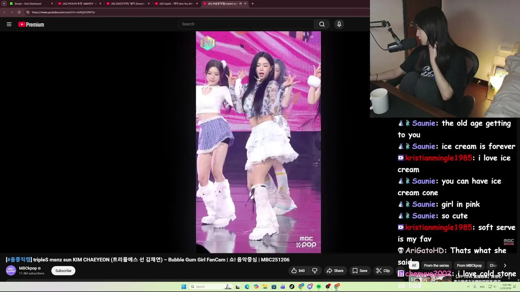
Task: Open volume control in system tray
Action: tap(494, 287)
